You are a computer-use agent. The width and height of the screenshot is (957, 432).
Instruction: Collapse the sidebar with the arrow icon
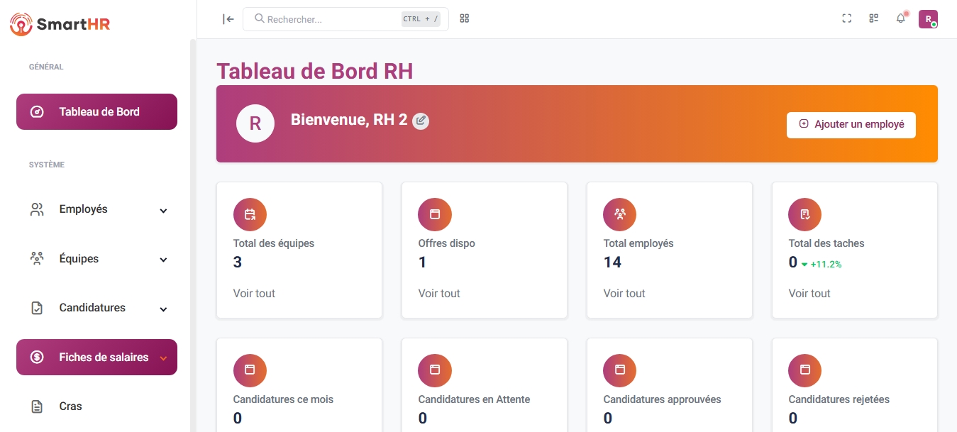[228, 18]
